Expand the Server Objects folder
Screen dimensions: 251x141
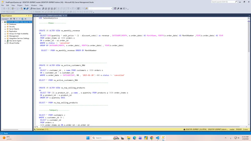click(5, 29)
